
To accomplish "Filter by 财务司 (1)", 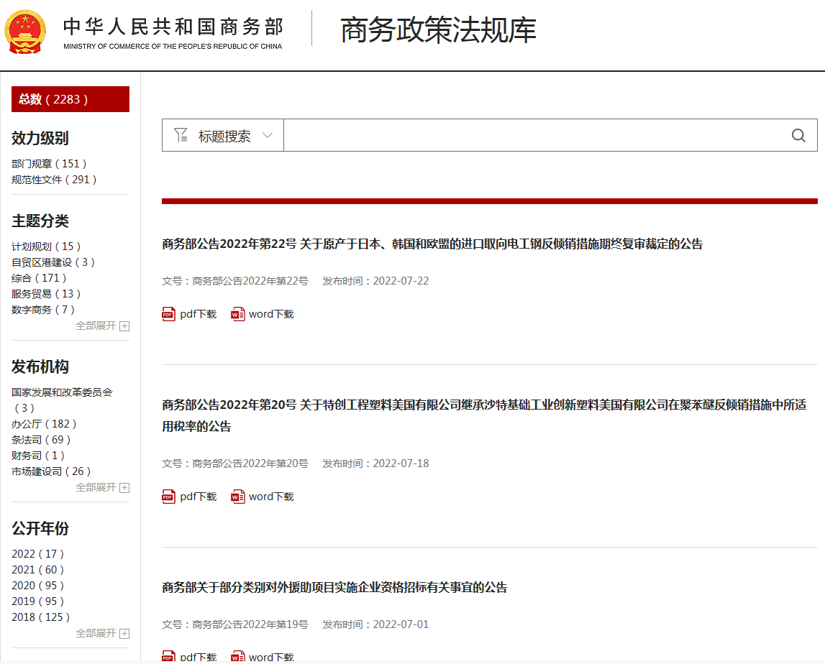I will [x=38, y=456].
